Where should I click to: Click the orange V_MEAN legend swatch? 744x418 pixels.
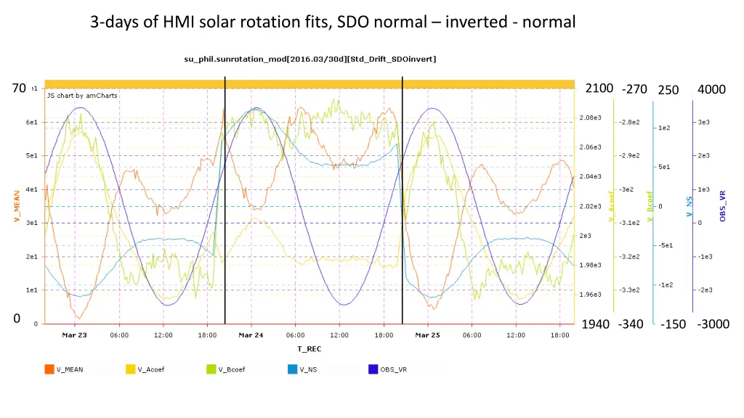click(x=49, y=369)
